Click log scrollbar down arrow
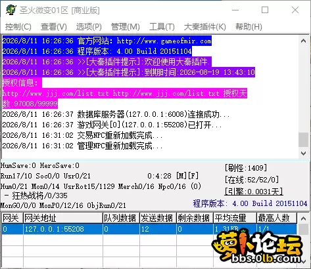 [x=304, y=154]
